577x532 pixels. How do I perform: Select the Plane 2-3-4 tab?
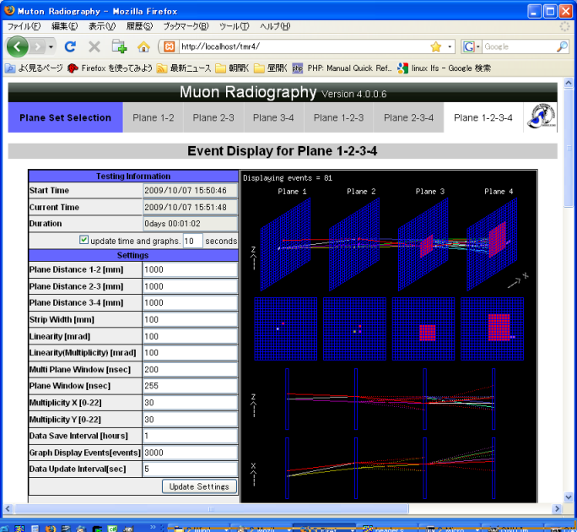(408, 117)
